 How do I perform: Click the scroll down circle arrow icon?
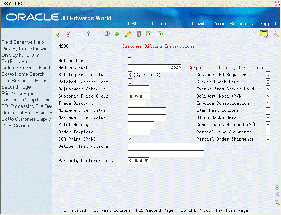pyautogui.click(x=277, y=194)
